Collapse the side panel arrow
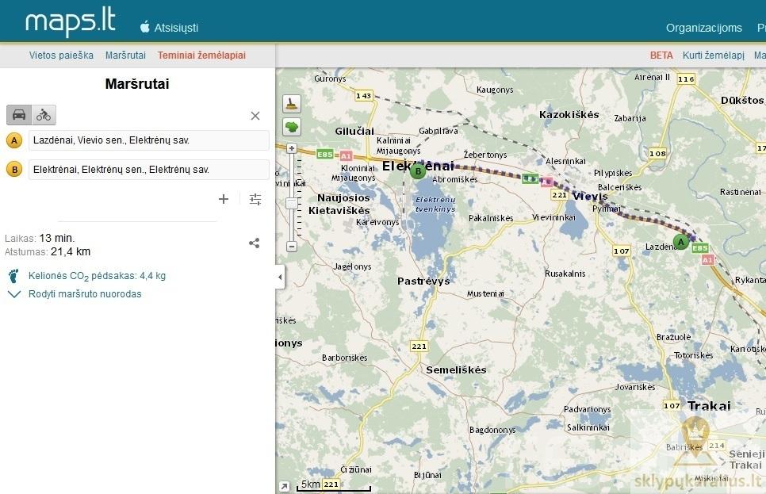766x494 pixels. coord(280,277)
